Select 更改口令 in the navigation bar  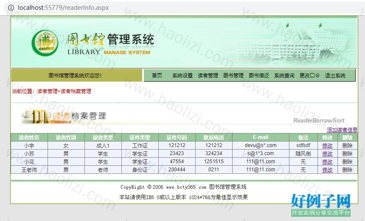pyautogui.click(x=309, y=76)
